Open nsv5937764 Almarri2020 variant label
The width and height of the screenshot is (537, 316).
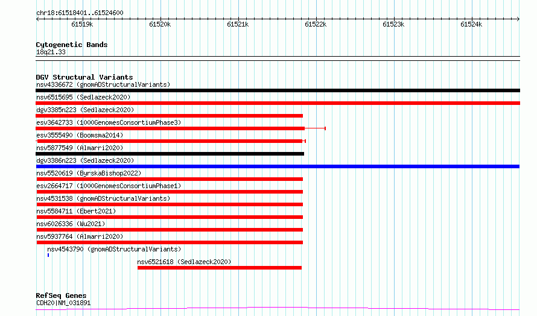pos(80,236)
